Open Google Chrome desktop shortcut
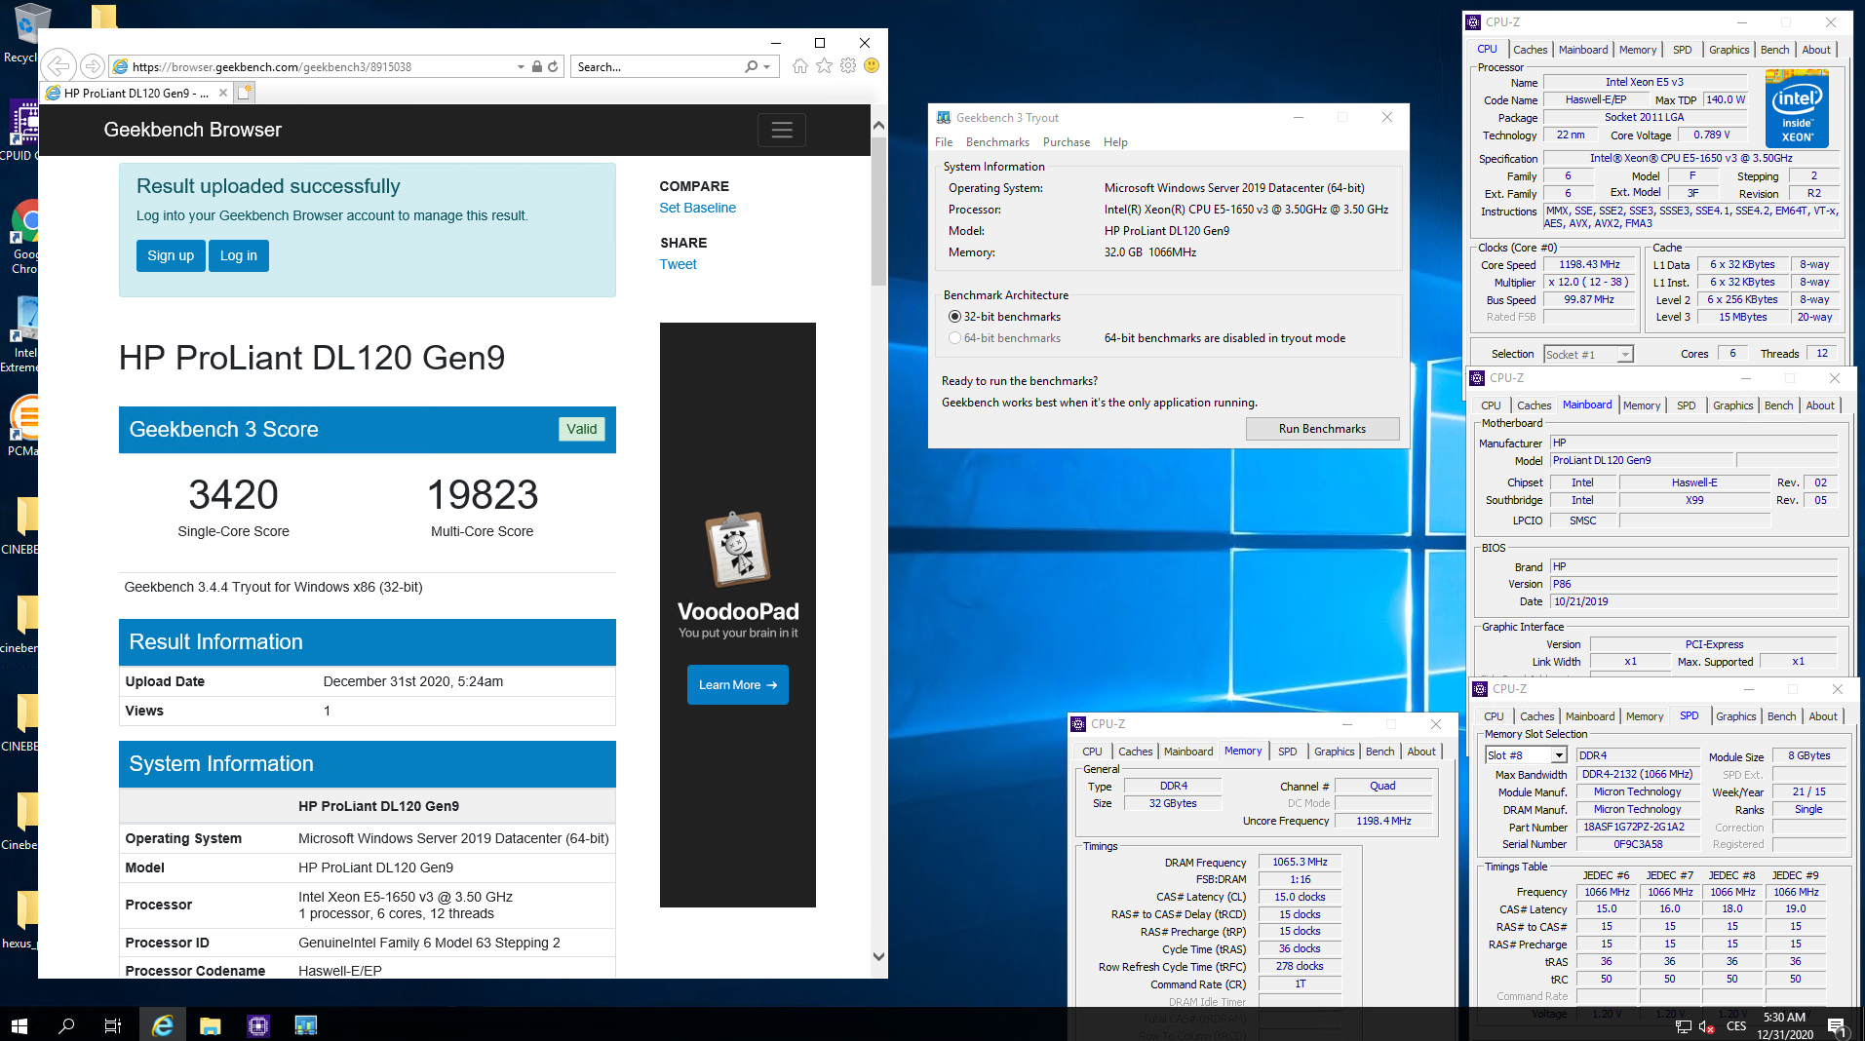The height and width of the screenshot is (1041, 1865). click(24, 237)
